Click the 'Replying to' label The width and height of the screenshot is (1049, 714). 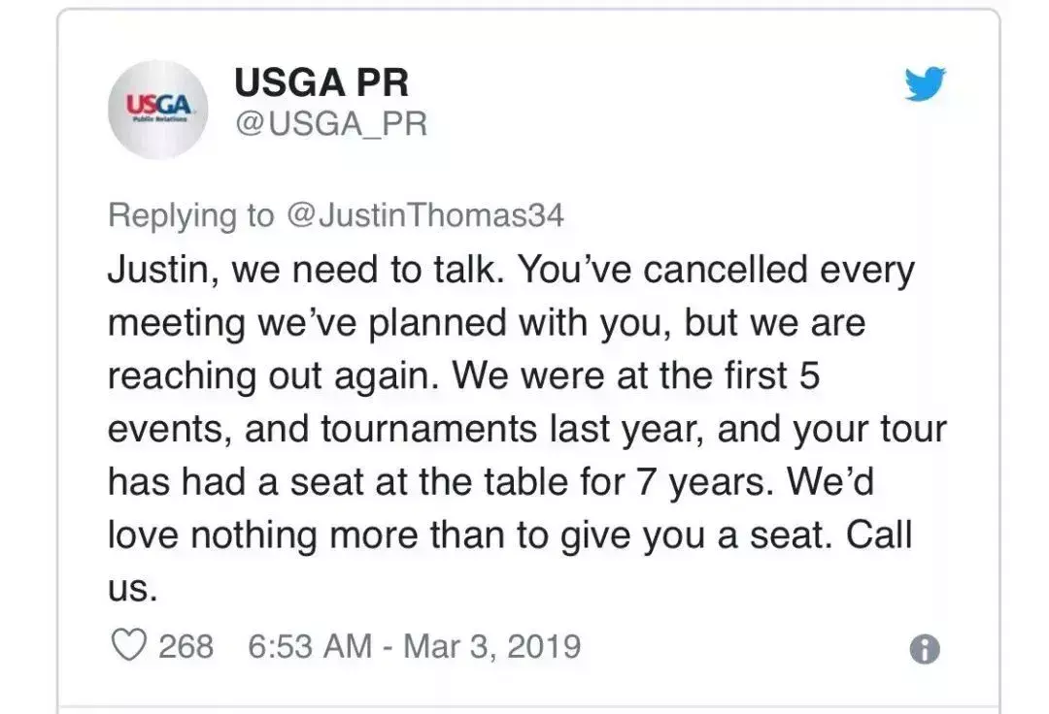tap(191, 215)
